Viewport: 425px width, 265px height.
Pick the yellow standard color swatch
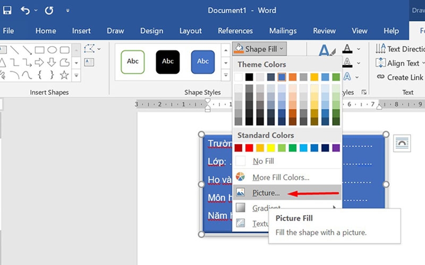(x=271, y=148)
